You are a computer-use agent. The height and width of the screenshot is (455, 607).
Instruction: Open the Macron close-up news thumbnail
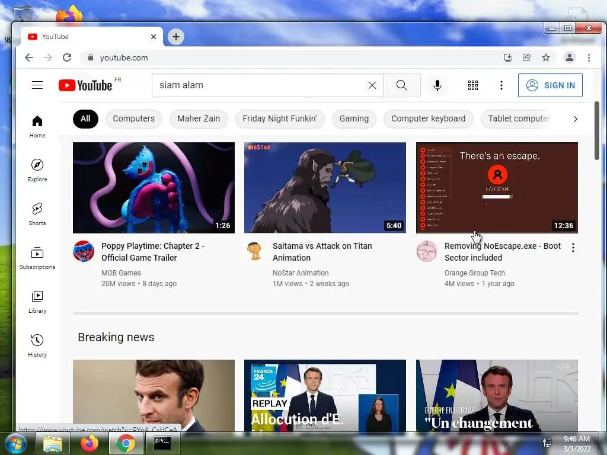pos(154,395)
